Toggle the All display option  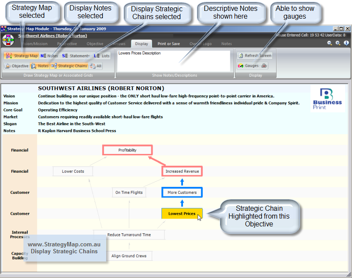96,66
